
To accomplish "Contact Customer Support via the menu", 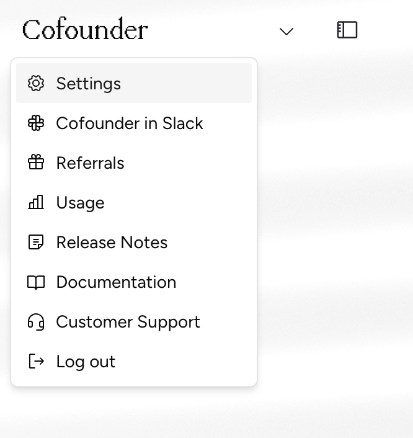I will point(128,322).
